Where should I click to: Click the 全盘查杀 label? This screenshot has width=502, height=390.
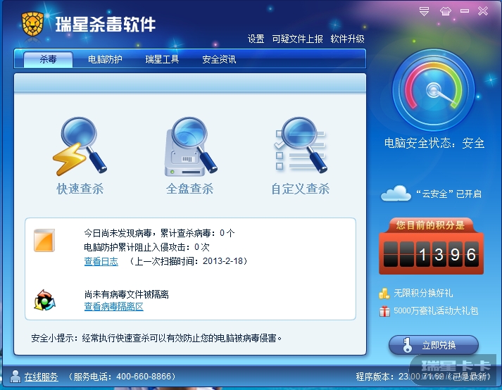tap(190, 189)
